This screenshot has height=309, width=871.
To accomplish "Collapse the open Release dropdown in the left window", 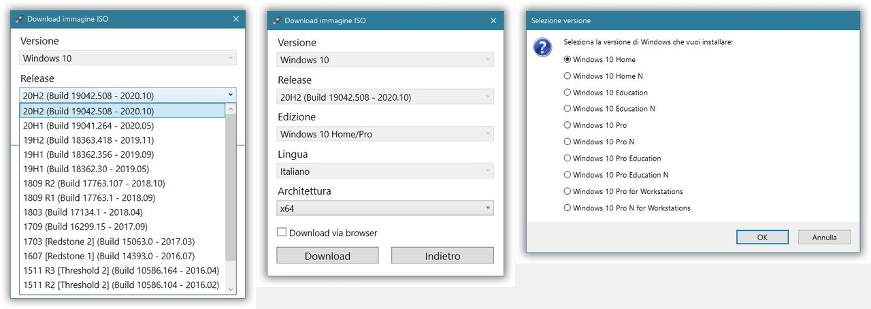I will tap(128, 95).
